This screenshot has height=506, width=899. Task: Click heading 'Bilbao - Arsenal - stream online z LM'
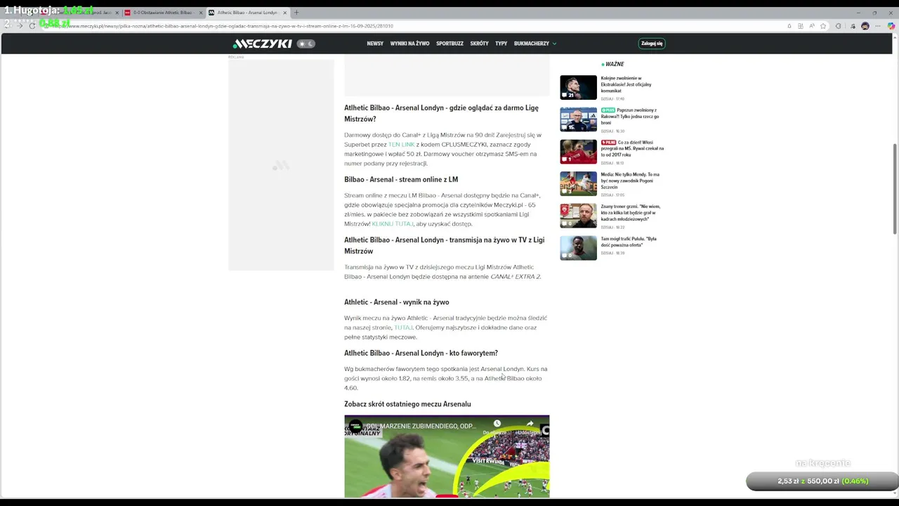(x=401, y=179)
